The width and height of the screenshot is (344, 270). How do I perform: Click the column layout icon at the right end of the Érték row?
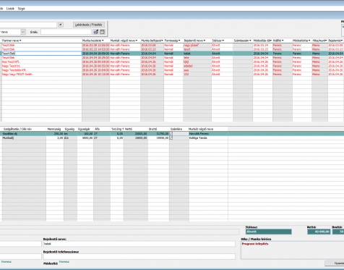click(x=103, y=32)
